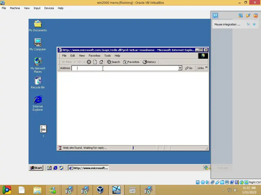Click the optical drive indicator in VirtualBox status bar

click(203, 182)
